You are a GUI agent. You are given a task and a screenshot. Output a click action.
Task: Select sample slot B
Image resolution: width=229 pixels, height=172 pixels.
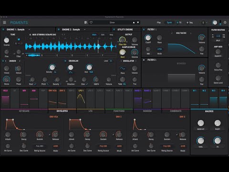(x=48, y=55)
